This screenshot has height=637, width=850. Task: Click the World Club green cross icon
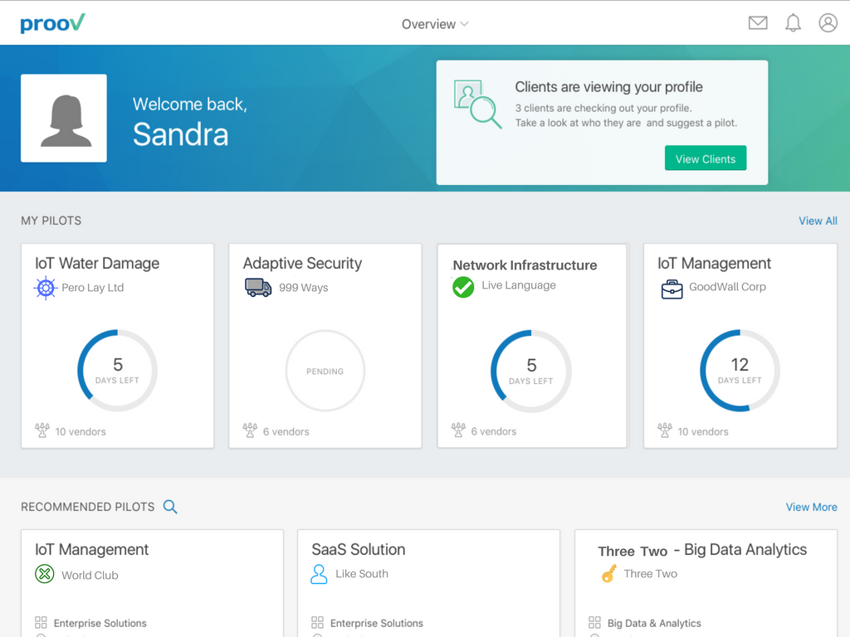point(45,574)
